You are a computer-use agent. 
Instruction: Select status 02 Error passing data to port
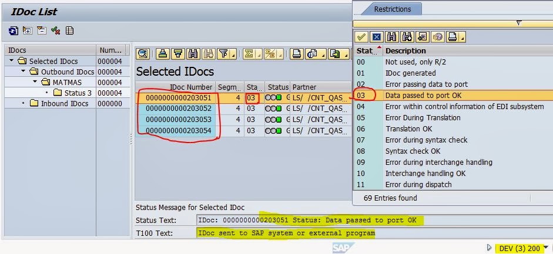pyautogui.click(x=453, y=84)
